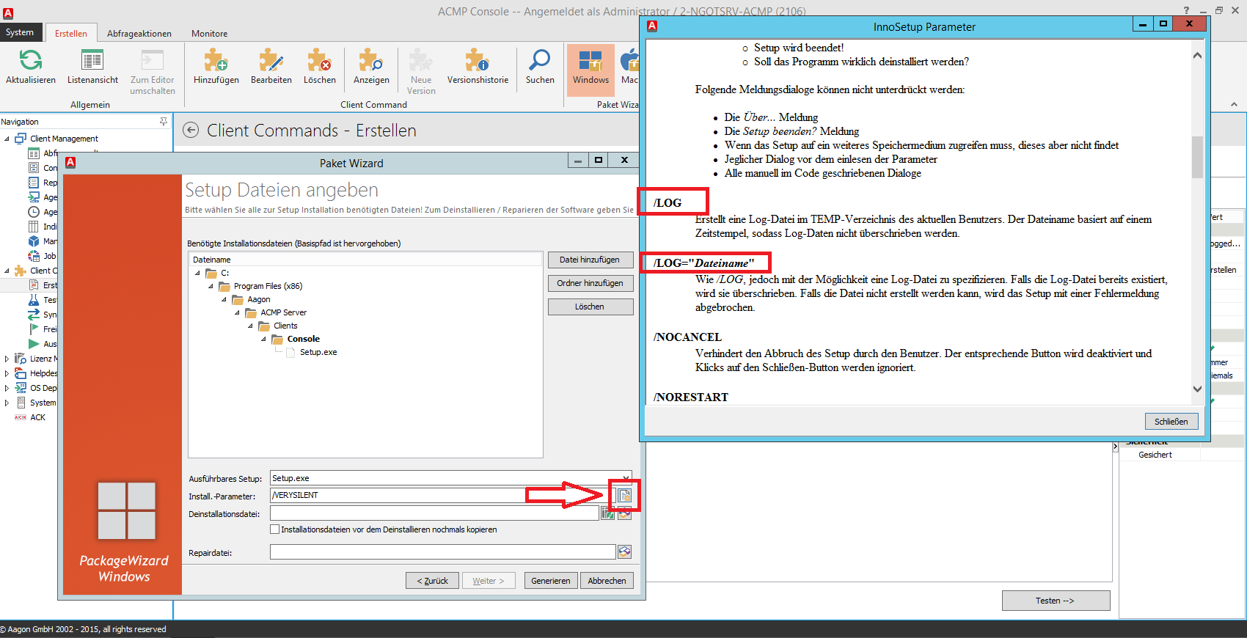
Task: Click the 'Testen -->' button
Action: point(1056,601)
